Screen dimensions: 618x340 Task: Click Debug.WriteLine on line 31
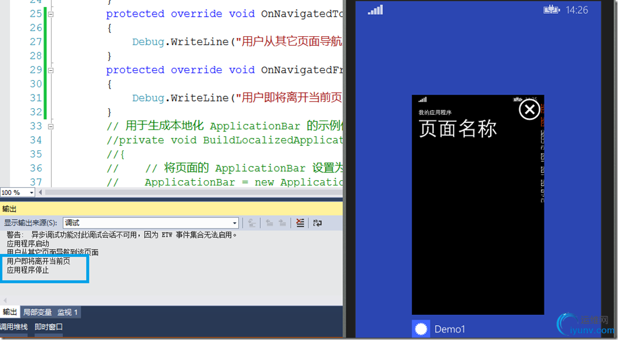(x=180, y=98)
